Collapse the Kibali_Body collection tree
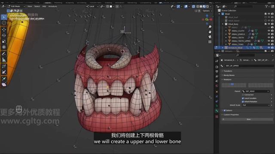The image size is (275, 154). point(223,24)
